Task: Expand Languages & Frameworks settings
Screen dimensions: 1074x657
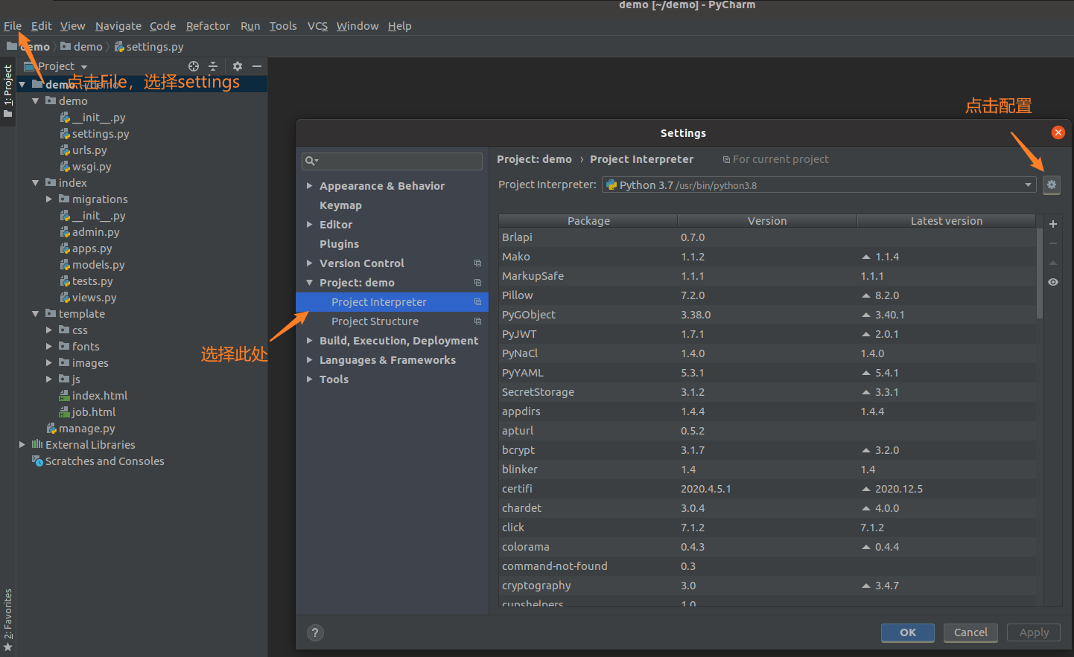Action: click(x=309, y=360)
